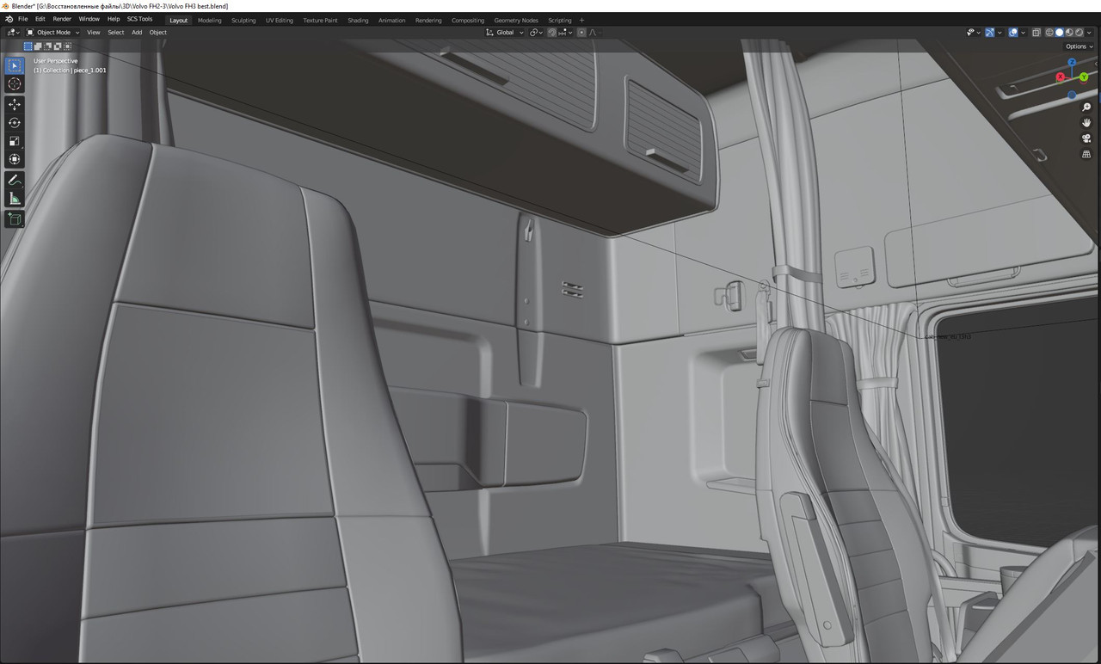Switch to solid viewport shading
The image size is (1101, 664).
1059,33
